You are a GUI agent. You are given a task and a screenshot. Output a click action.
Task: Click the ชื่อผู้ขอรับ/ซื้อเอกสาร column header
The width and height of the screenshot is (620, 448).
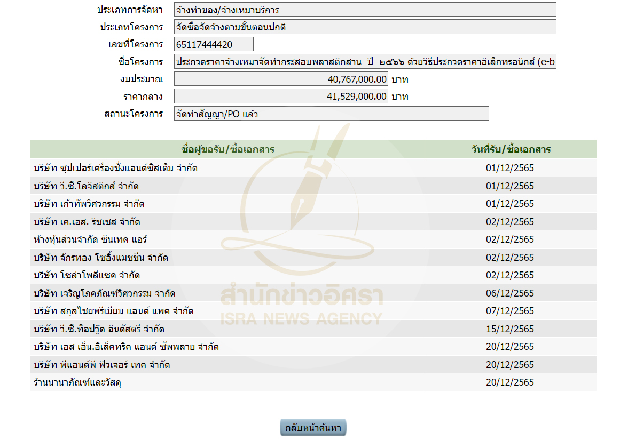(x=226, y=149)
